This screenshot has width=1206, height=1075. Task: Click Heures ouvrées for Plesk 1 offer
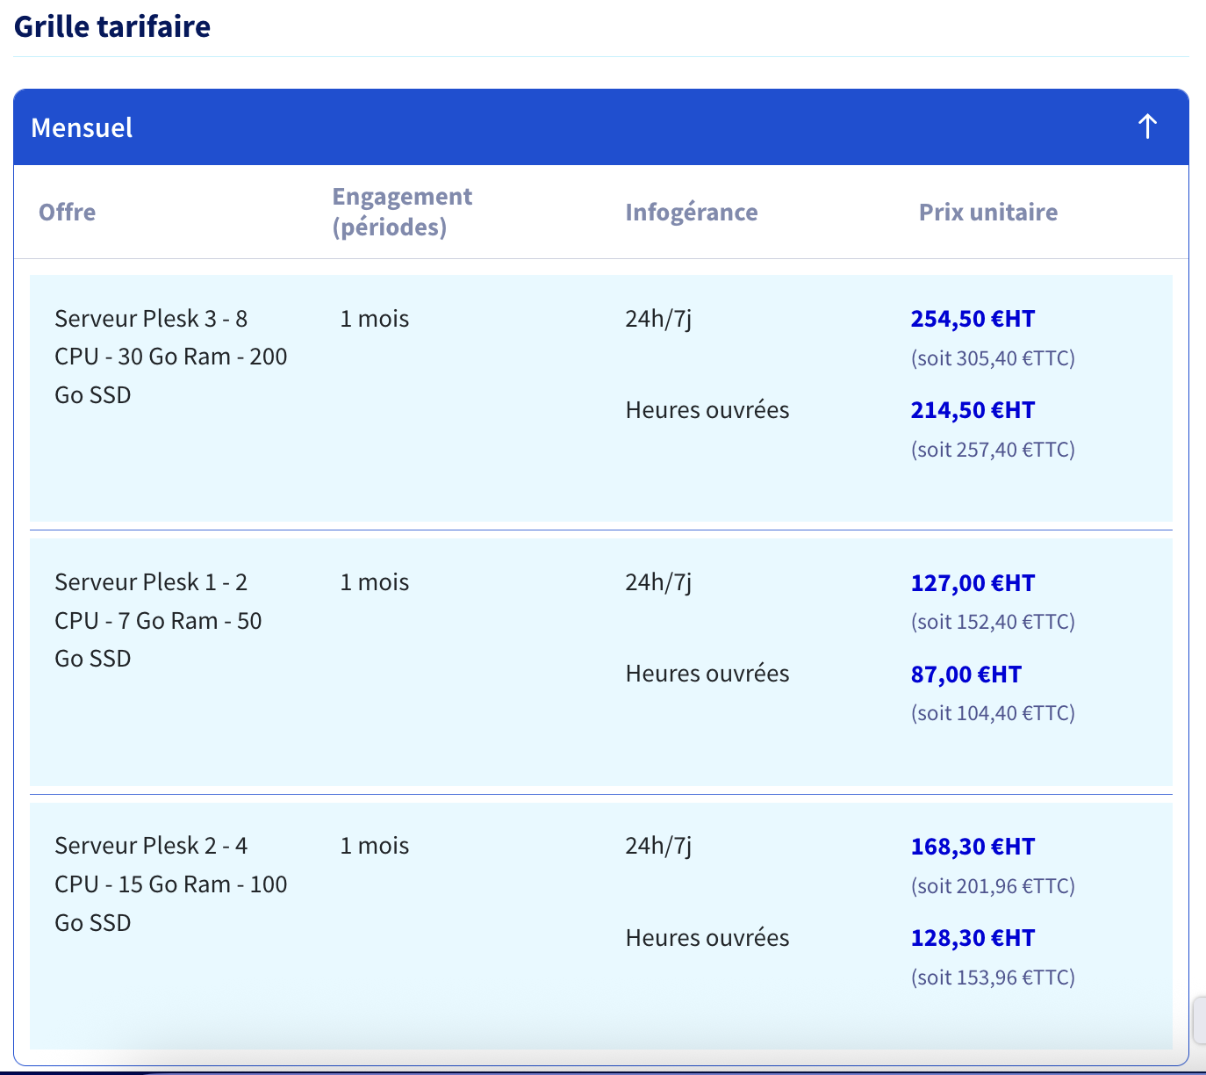point(707,674)
